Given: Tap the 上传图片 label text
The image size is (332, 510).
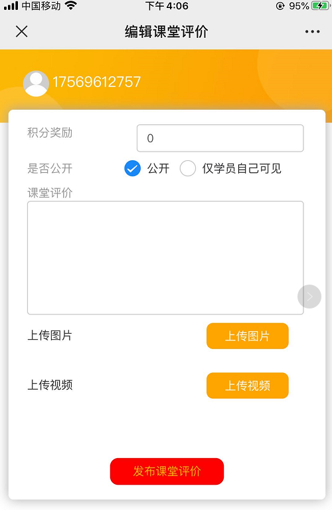Looking at the screenshot, I should pyautogui.click(x=50, y=335).
